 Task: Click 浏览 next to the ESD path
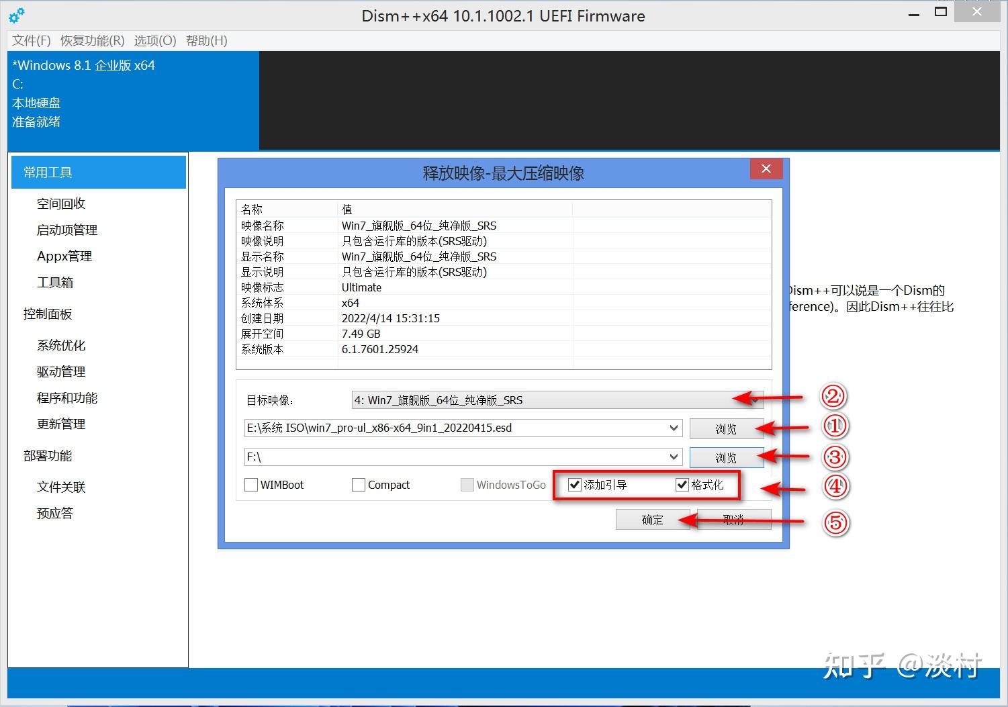(x=726, y=428)
